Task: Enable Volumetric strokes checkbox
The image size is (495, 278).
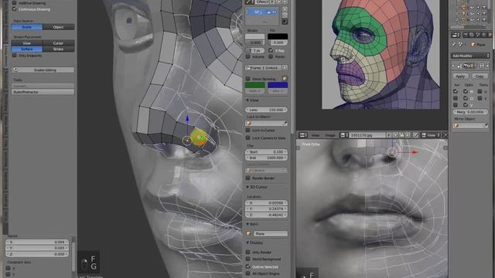Action: pos(247,56)
